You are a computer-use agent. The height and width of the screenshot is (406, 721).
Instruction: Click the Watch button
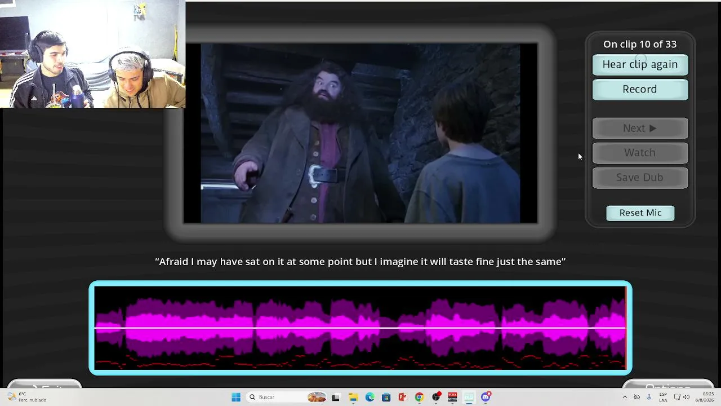tap(640, 153)
